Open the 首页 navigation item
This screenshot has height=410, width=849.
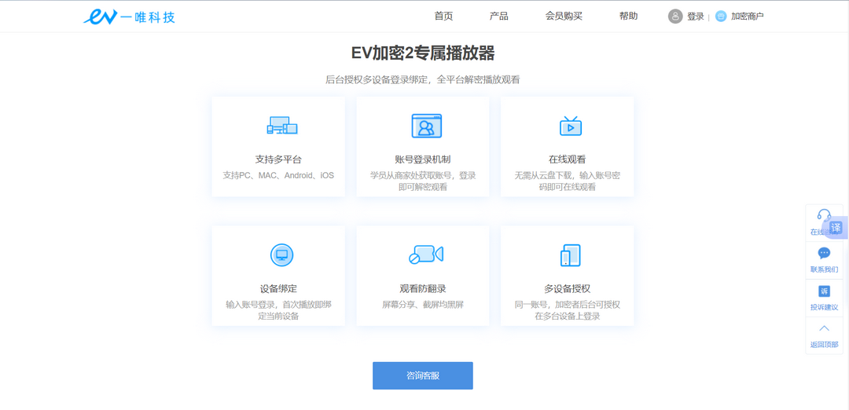click(443, 16)
